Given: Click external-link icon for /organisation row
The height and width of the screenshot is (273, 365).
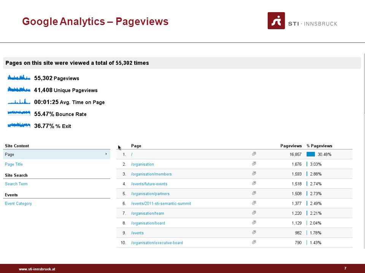Looking at the screenshot, I should pos(254,163).
